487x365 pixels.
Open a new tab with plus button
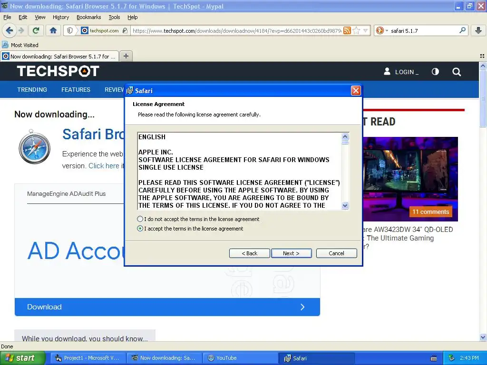[126, 56]
